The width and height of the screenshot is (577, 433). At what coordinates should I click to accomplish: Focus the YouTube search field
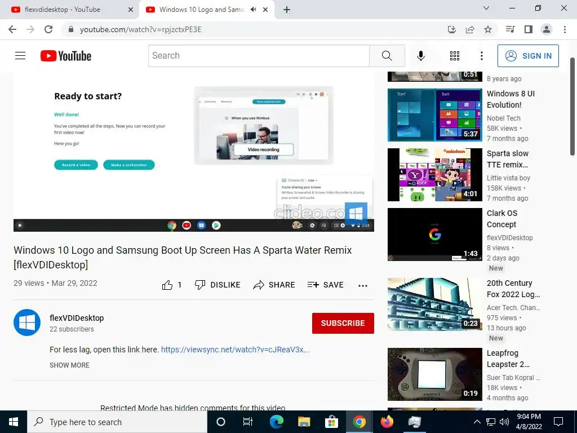(x=259, y=56)
